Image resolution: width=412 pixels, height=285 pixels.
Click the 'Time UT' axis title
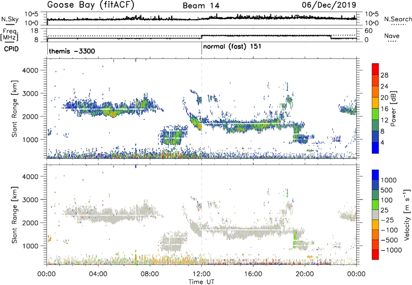(x=201, y=282)
